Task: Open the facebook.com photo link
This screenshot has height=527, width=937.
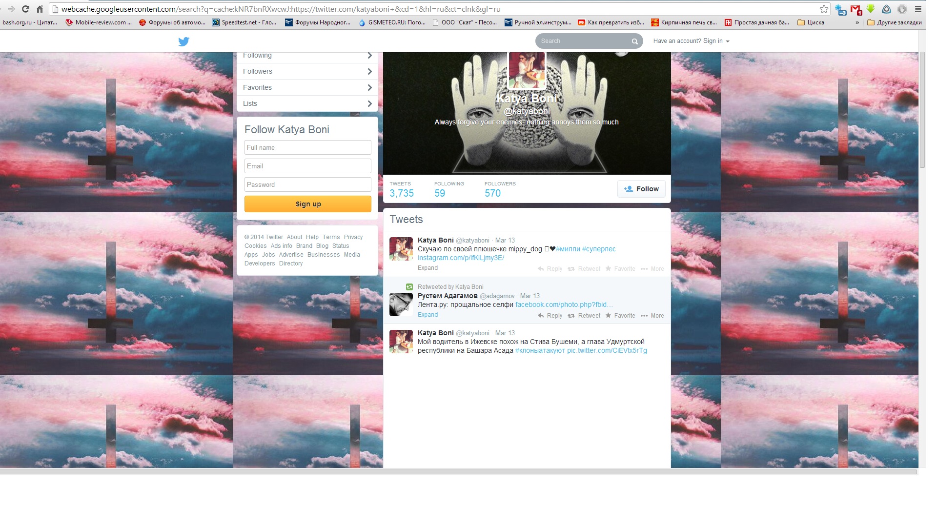Action: click(564, 304)
